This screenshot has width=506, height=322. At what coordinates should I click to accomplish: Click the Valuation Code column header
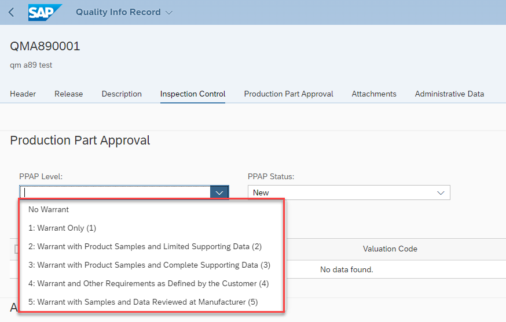[390, 249]
